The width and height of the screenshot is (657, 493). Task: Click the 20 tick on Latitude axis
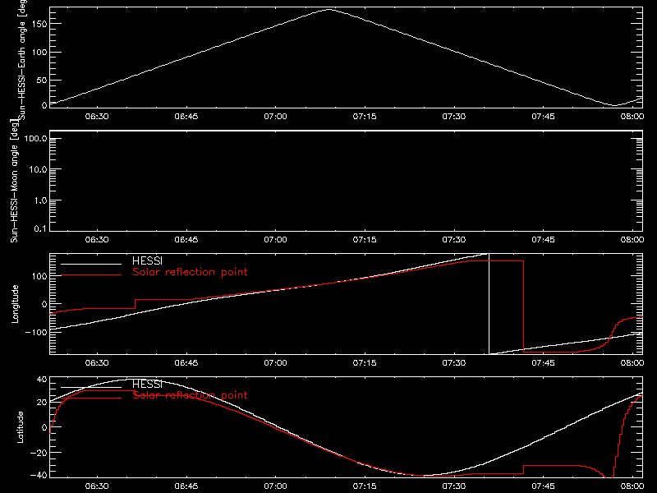point(42,403)
